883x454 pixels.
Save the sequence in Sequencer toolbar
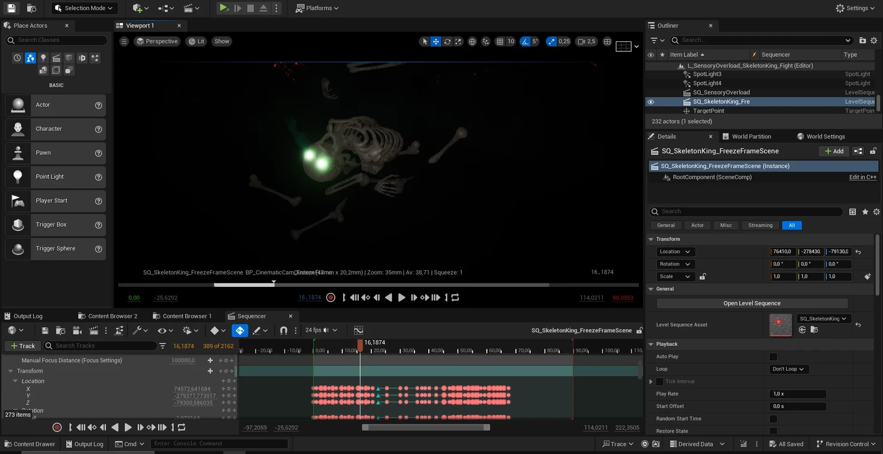[45, 330]
